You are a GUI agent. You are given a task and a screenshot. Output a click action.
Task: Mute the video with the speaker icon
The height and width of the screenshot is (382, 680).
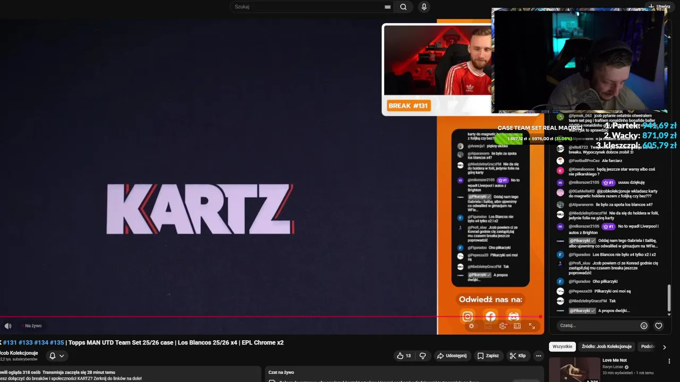point(8,326)
